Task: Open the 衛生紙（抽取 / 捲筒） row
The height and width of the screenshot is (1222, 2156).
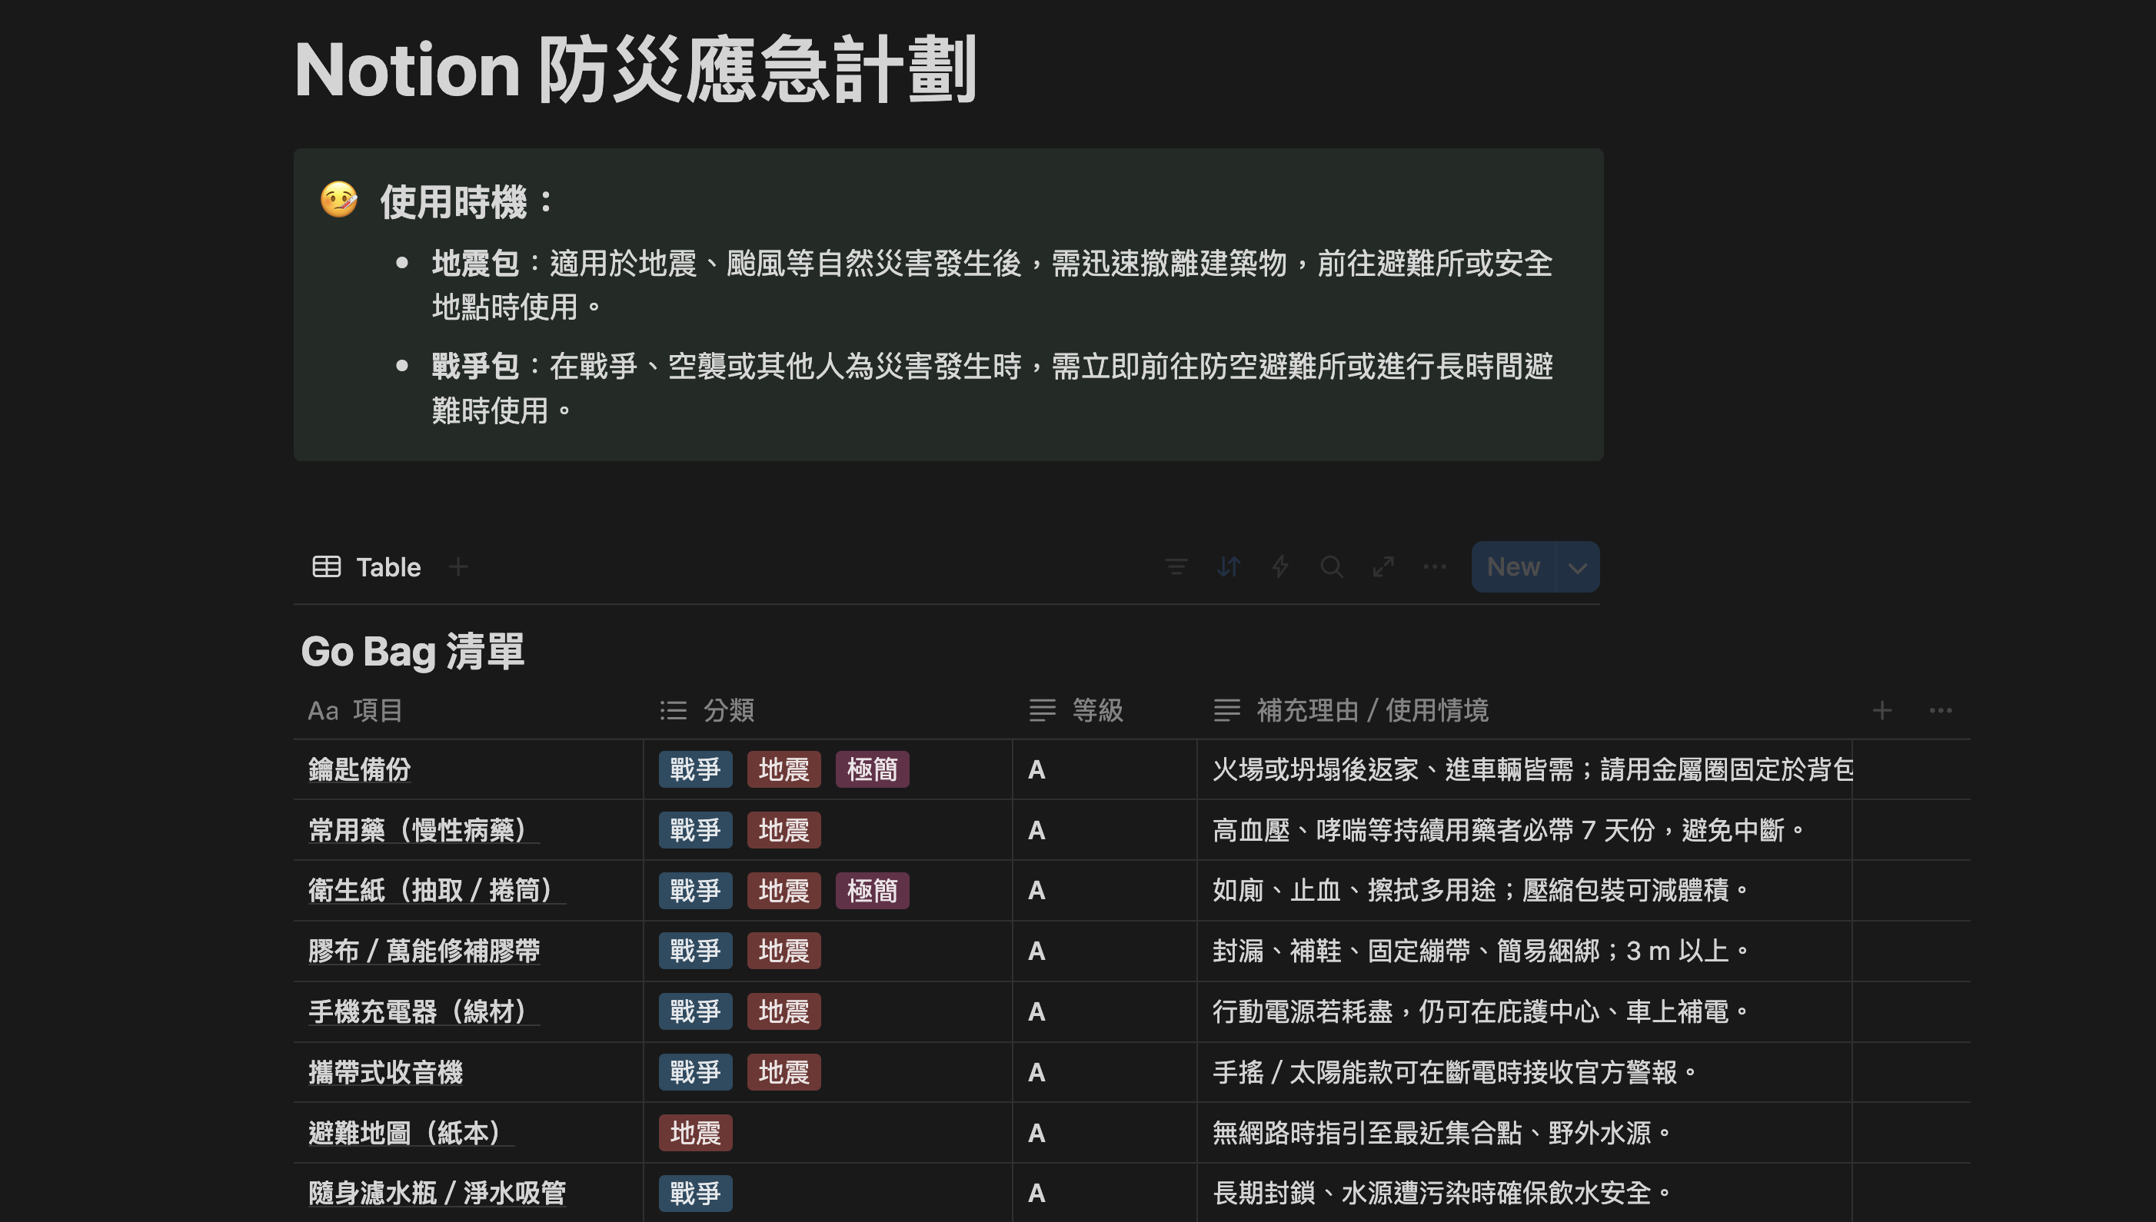Action: pos(437,891)
